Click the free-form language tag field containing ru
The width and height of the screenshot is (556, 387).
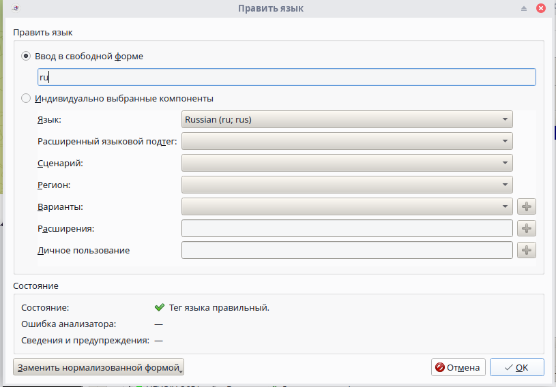(x=287, y=77)
